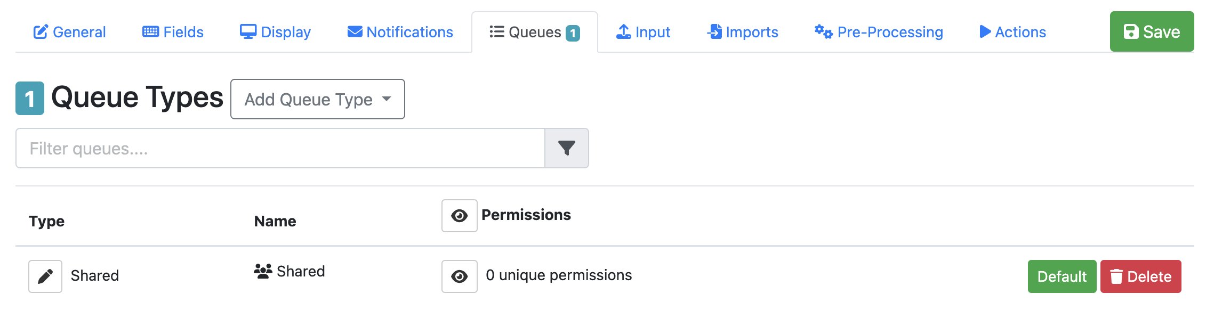Click the trash Delete button for Shared queue
1206x326 pixels.
[1140, 276]
